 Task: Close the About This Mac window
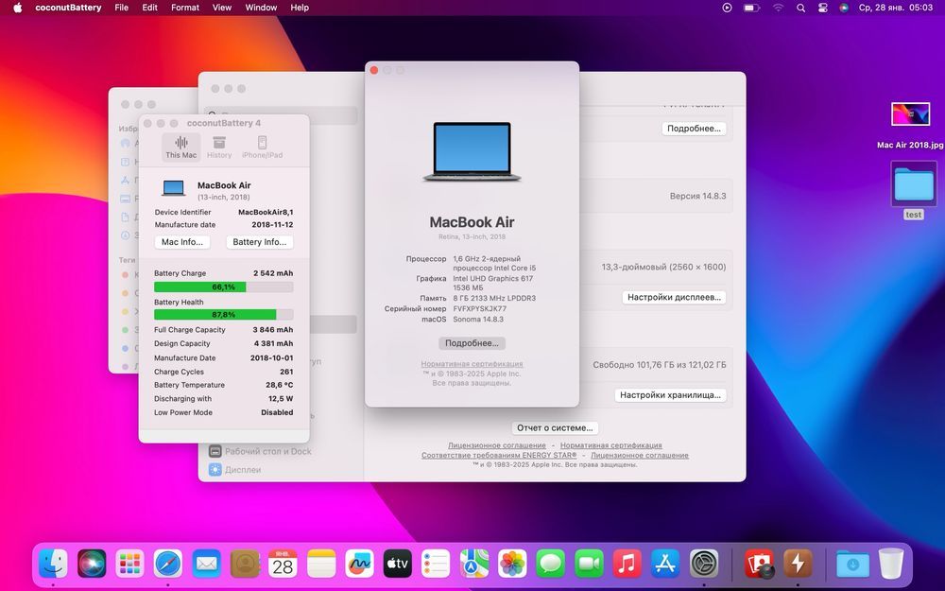tap(373, 71)
